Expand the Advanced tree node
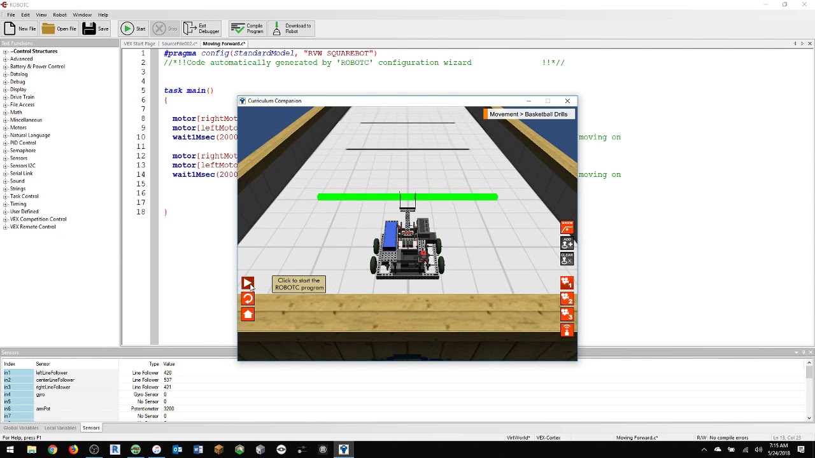 tap(5, 59)
